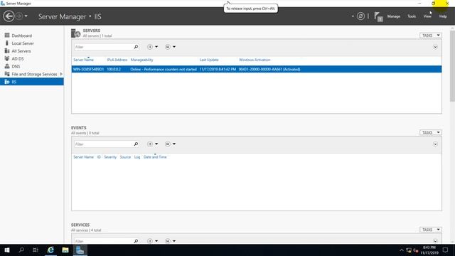Click the DNS sidebar icon
Screen dimensions: 455x256
tap(7, 66)
